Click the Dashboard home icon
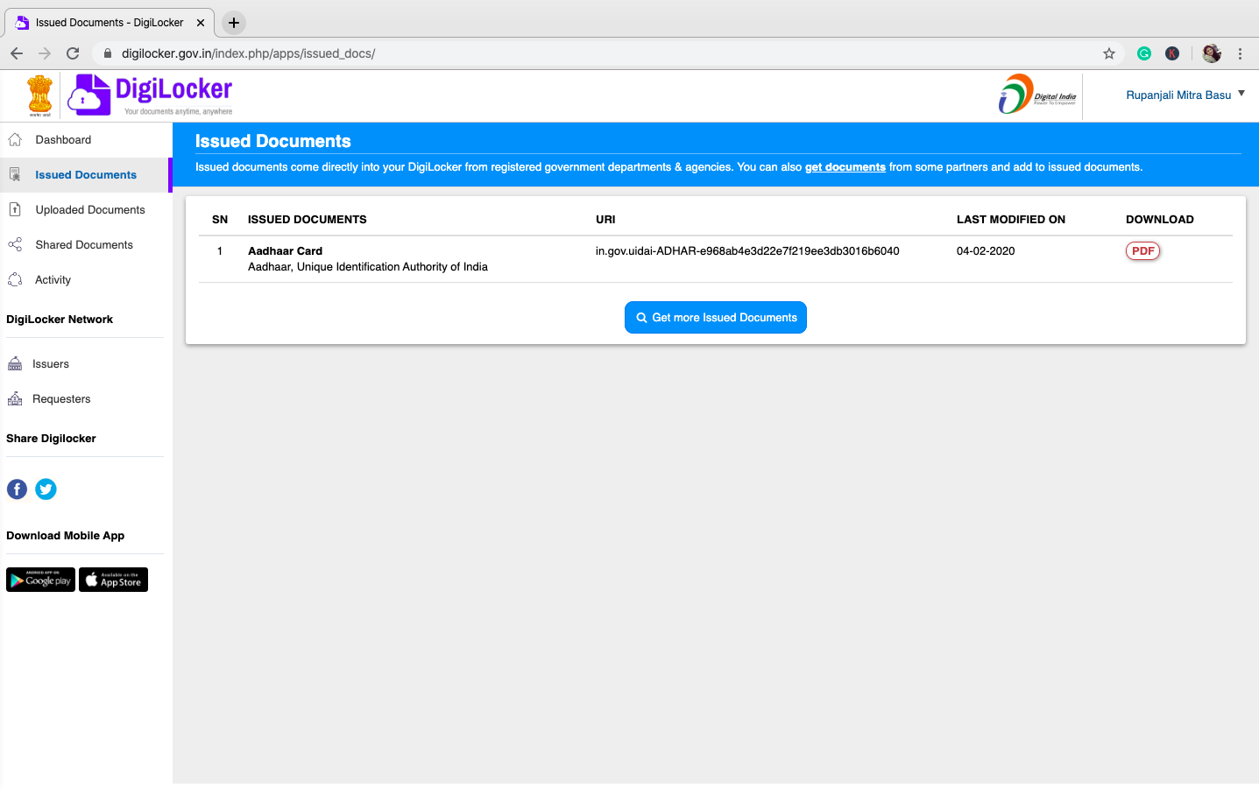This screenshot has height=788, width=1259. 15,140
